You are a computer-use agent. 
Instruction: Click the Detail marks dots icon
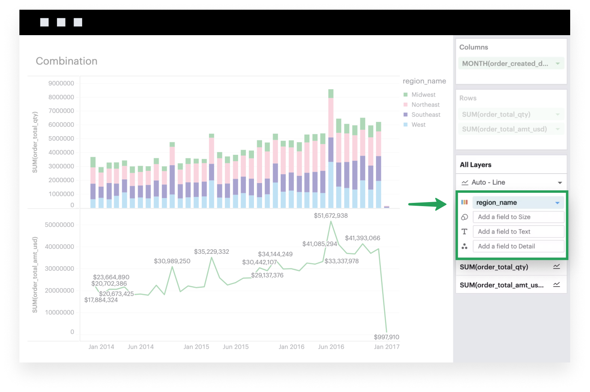tap(464, 246)
